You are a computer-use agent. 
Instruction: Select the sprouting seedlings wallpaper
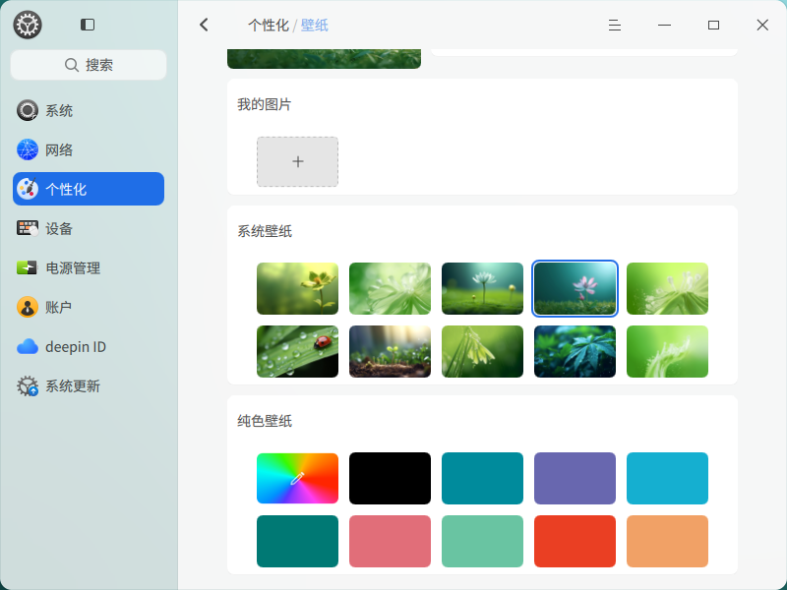pyautogui.click(x=390, y=351)
